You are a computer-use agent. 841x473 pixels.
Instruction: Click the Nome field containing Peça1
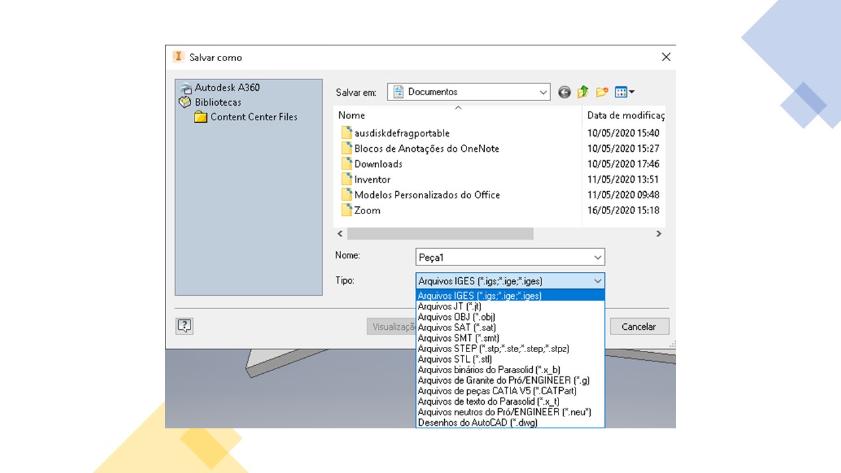click(x=510, y=257)
